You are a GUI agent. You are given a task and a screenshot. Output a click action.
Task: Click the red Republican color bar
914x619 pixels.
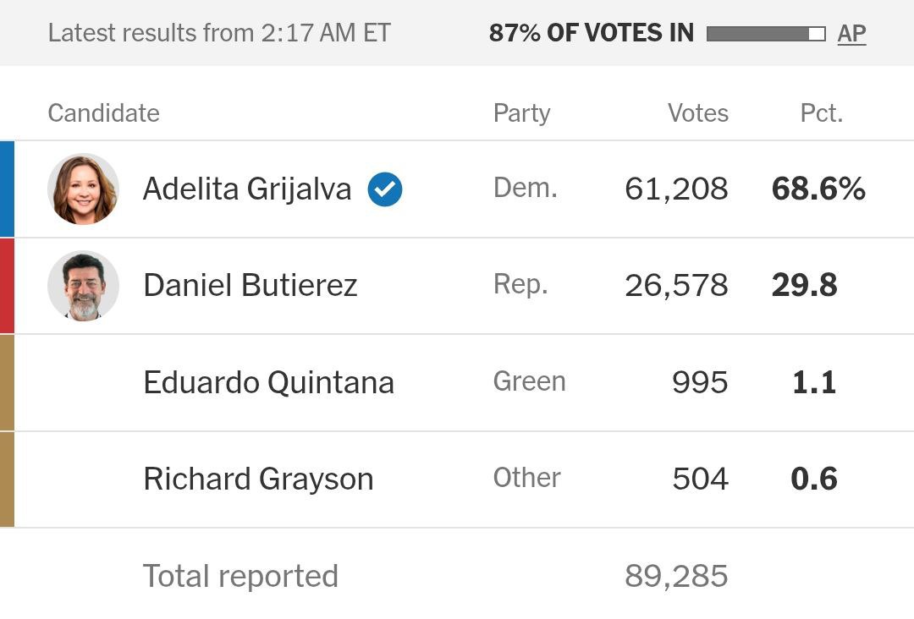coord(7,286)
